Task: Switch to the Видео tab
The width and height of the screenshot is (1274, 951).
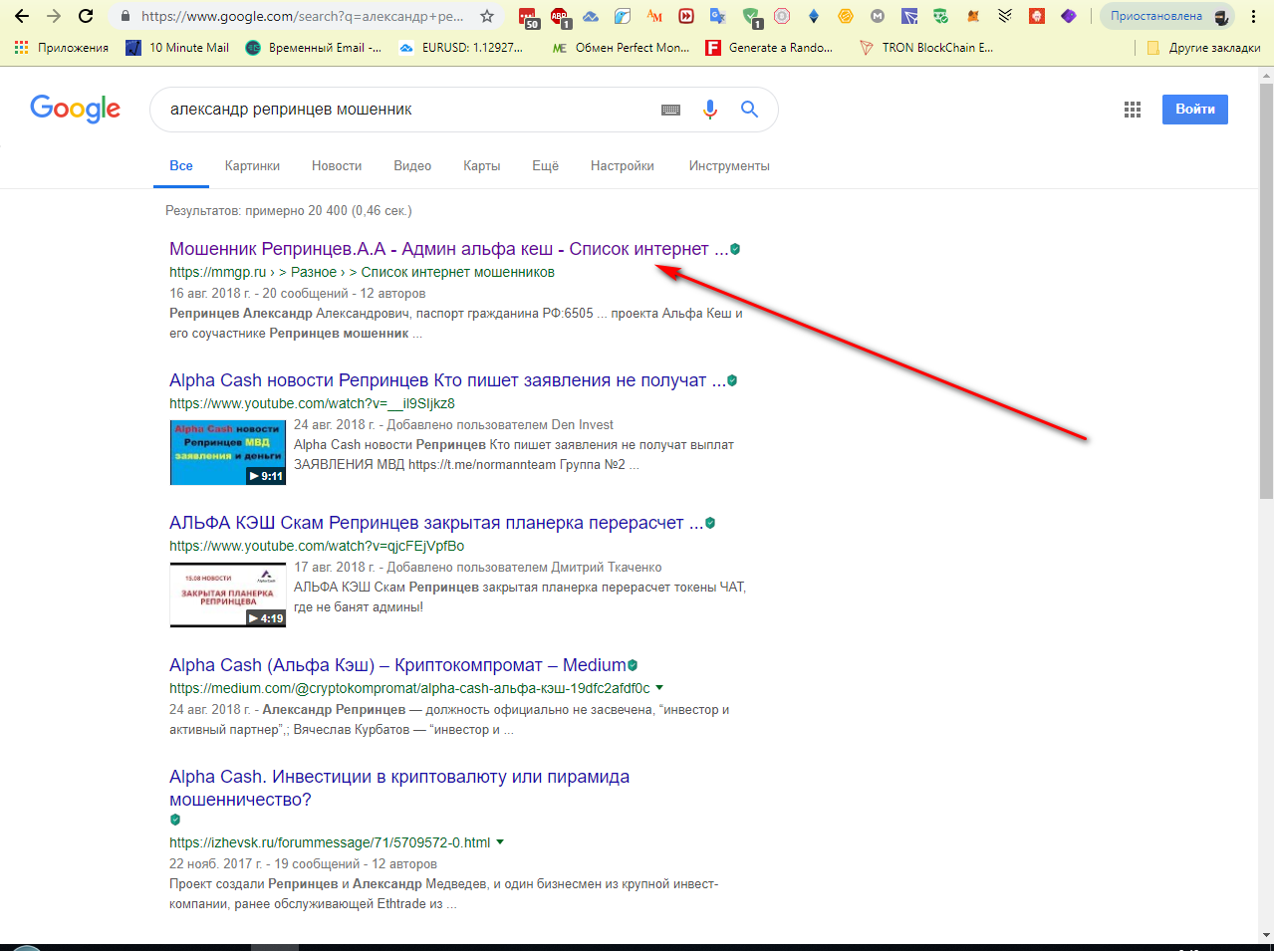Action: point(412,166)
